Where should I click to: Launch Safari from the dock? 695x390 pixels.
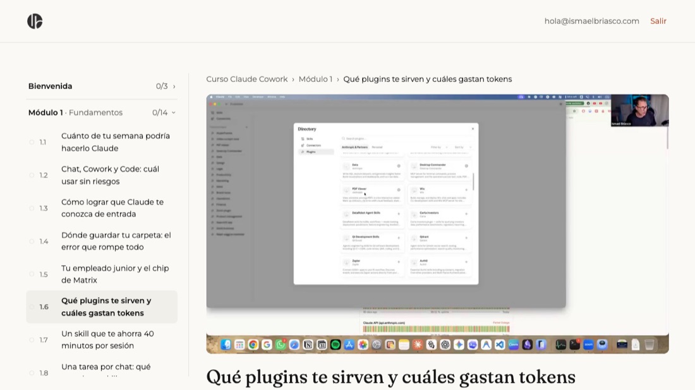(x=294, y=345)
